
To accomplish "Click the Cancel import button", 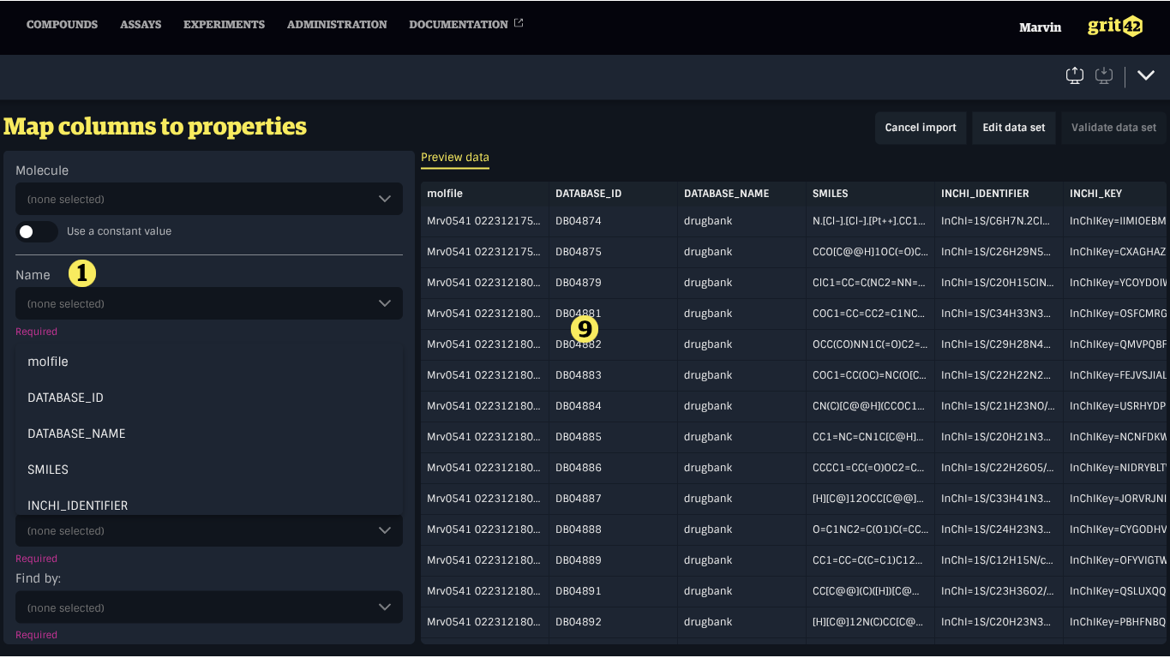I will click(x=921, y=128).
